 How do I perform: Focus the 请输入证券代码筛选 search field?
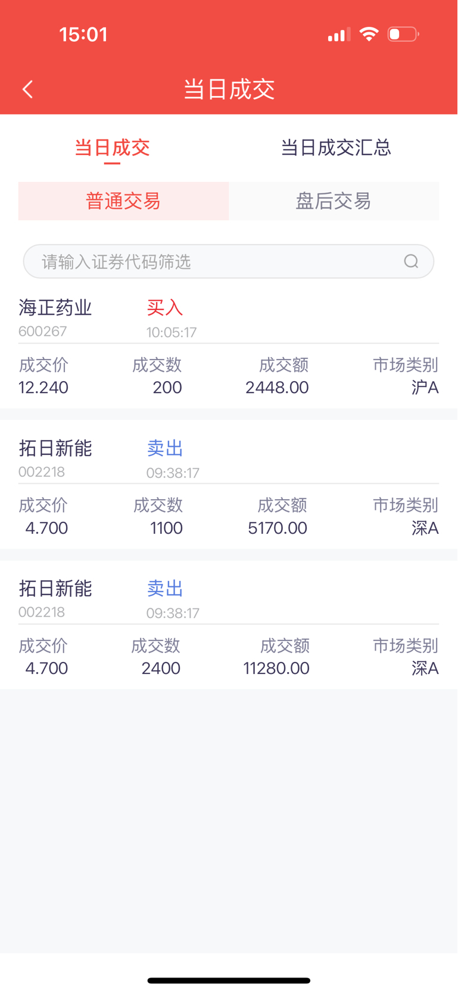pyautogui.click(x=229, y=261)
